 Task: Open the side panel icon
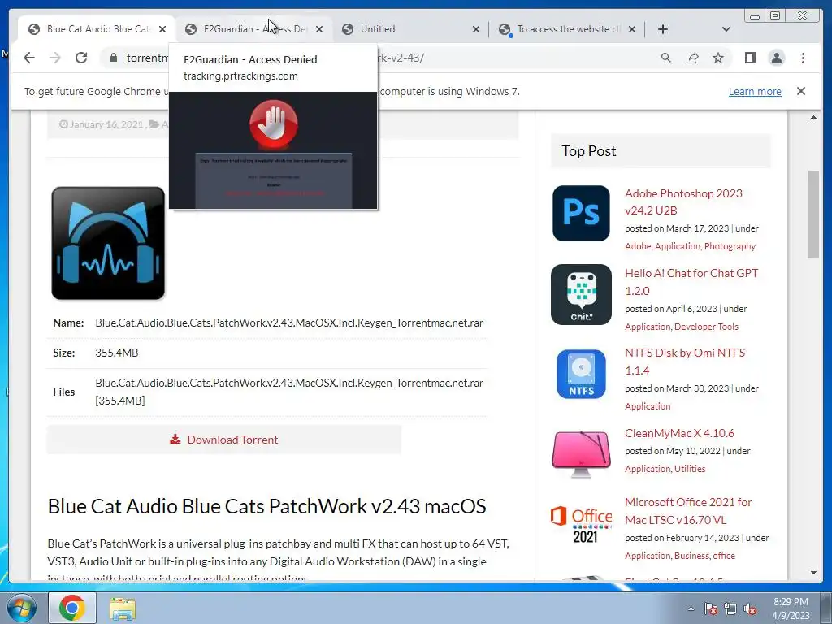click(750, 58)
